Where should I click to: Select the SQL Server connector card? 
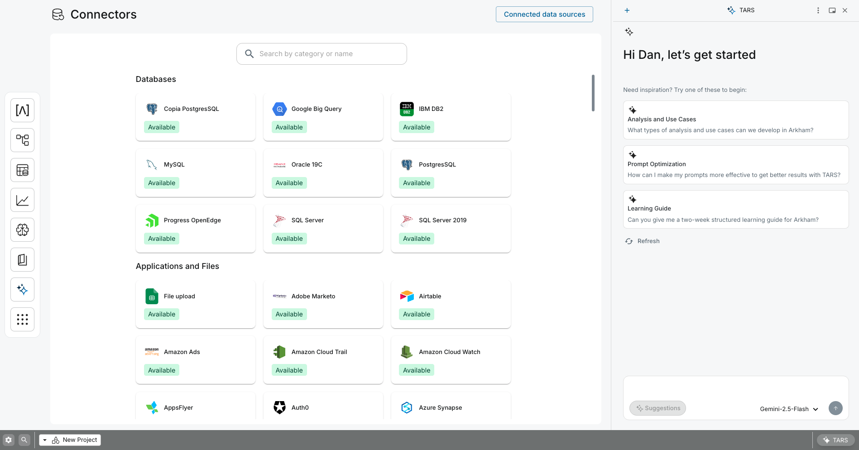(x=323, y=229)
